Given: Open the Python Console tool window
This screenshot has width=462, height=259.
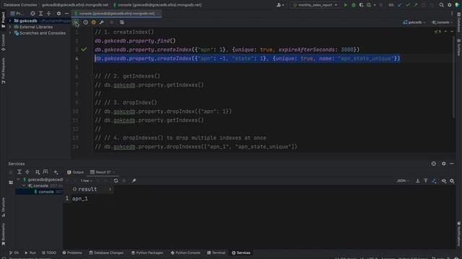Looking at the screenshot, I should coord(186,253).
